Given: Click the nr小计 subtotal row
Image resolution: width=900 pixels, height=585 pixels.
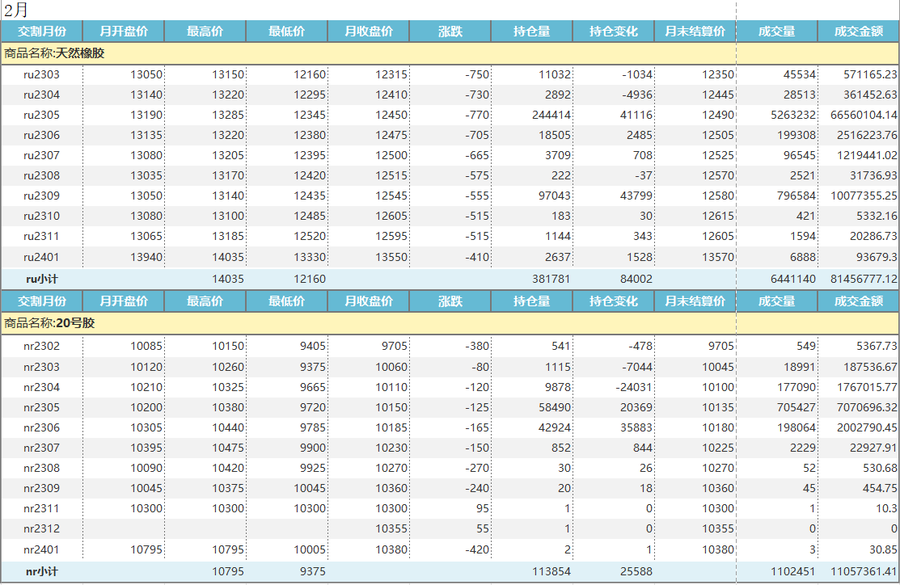Looking at the screenshot, I should pyautogui.click(x=42, y=570).
